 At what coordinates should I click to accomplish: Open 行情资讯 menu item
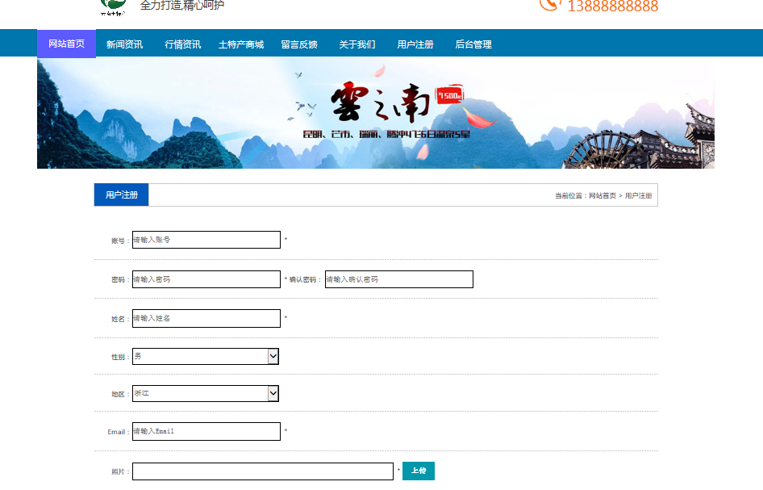coord(182,44)
